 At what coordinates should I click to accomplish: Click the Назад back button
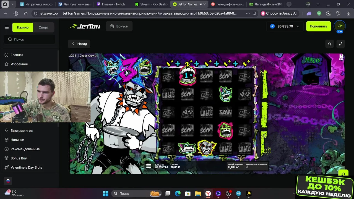pyautogui.click(x=79, y=44)
